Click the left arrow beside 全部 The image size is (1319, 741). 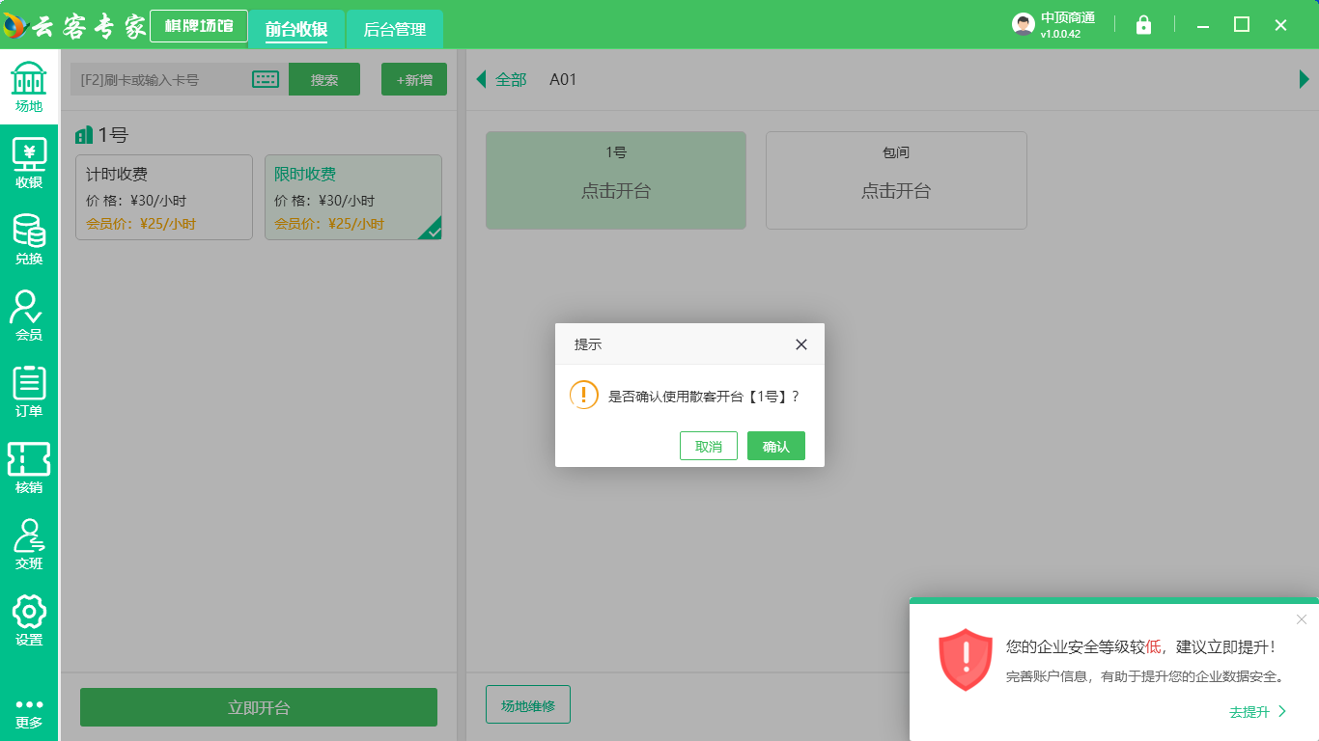pyautogui.click(x=481, y=79)
